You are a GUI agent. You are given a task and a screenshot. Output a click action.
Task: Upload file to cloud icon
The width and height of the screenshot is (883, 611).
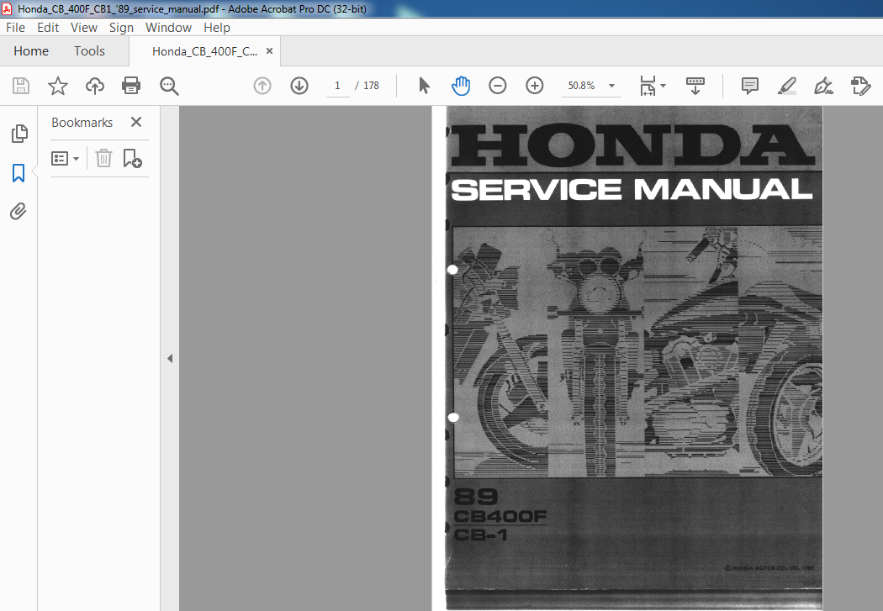pyautogui.click(x=94, y=86)
